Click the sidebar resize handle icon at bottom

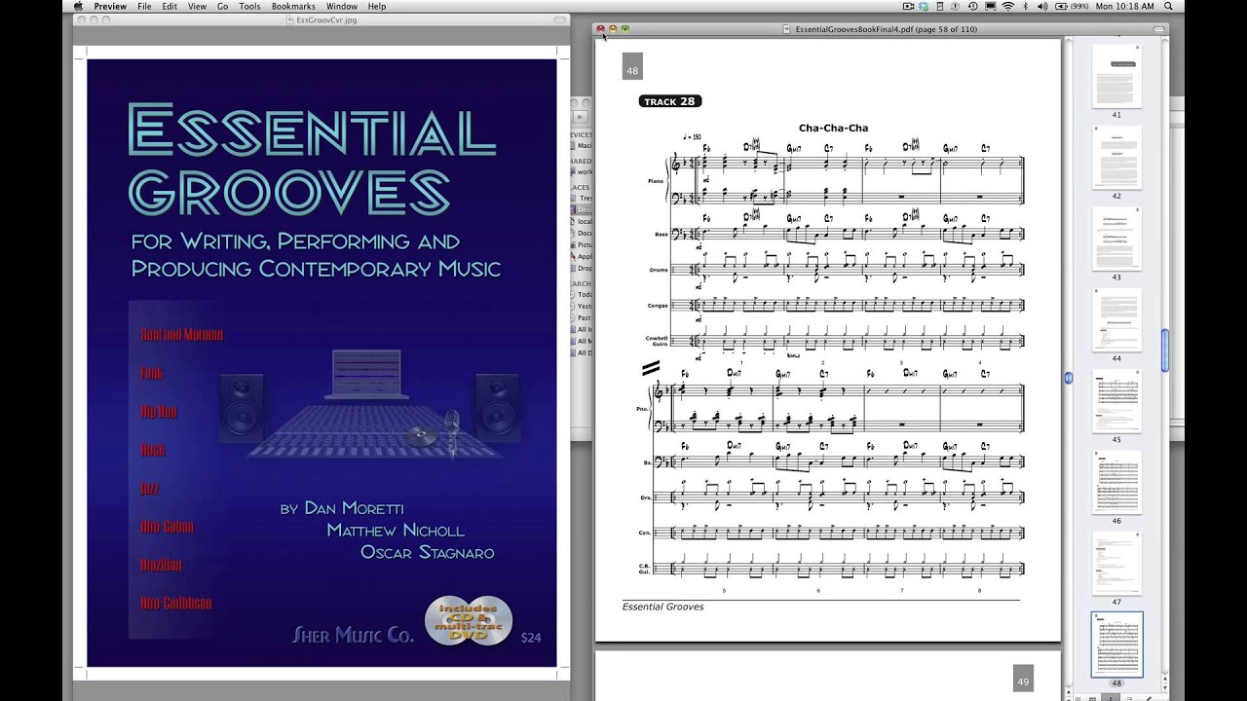(1077, 697)
